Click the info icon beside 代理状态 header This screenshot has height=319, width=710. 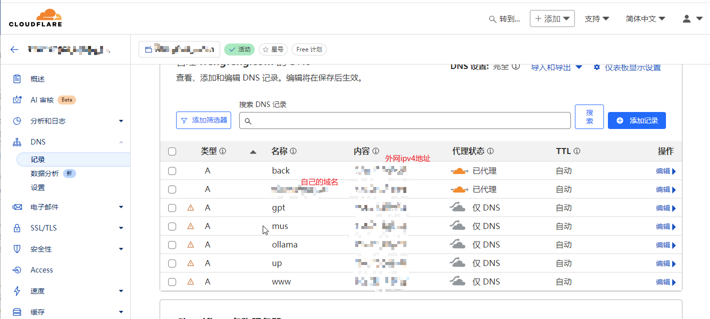(x=490, y=151)
